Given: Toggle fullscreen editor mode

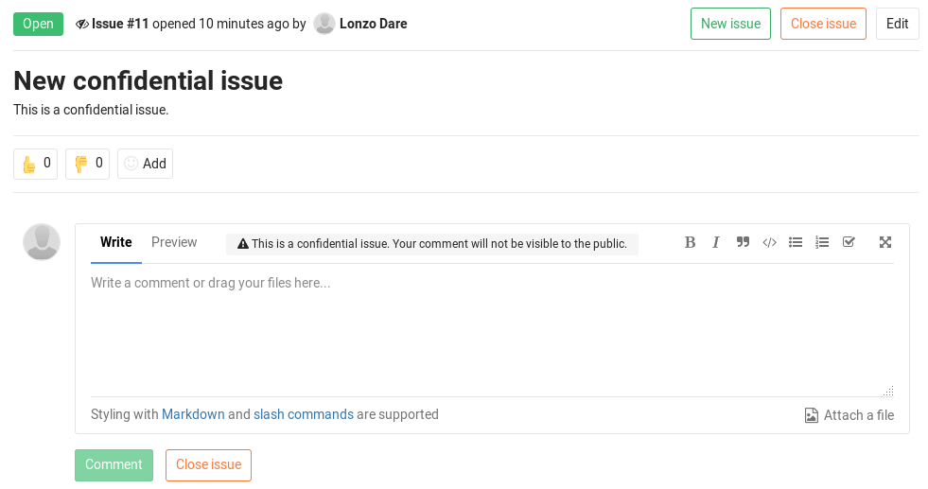Looking at the screenshot, I should click(885, 242).
